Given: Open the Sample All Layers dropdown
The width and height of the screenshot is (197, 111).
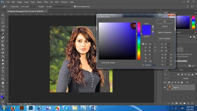Looking at the screenshot, I should [x=58, y=6].
